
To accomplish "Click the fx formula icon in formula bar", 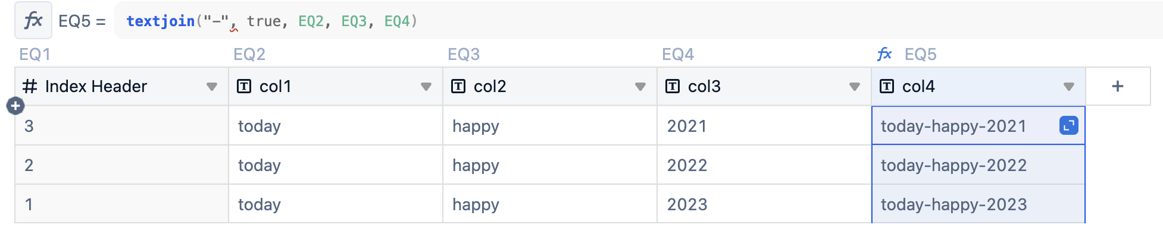I will (x=33, y=21).
